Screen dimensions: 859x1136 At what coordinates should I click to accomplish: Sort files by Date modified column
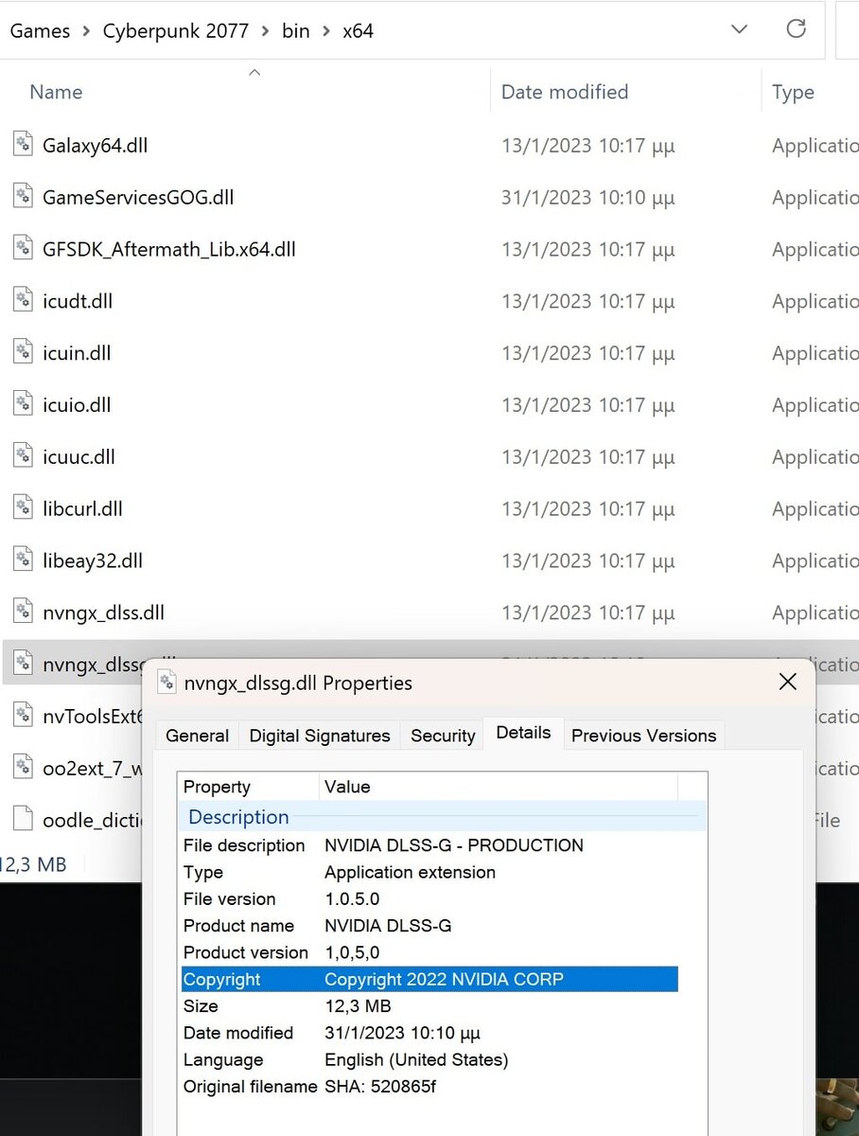pyautogui.click(x=565, y=92)
